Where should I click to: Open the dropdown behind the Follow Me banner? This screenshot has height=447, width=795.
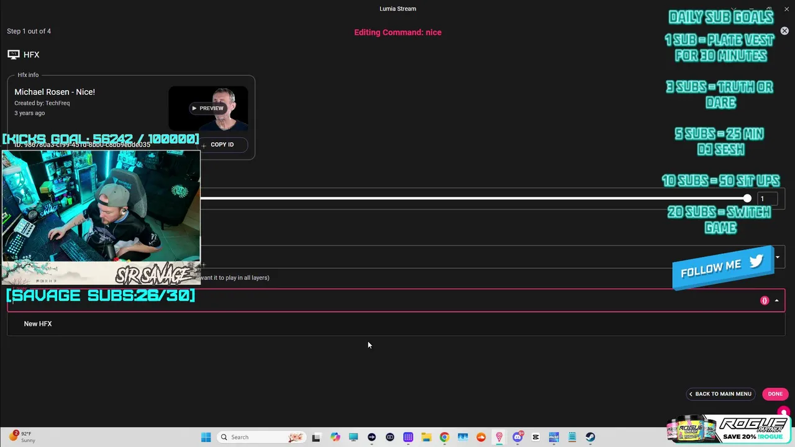pos(777,257)
